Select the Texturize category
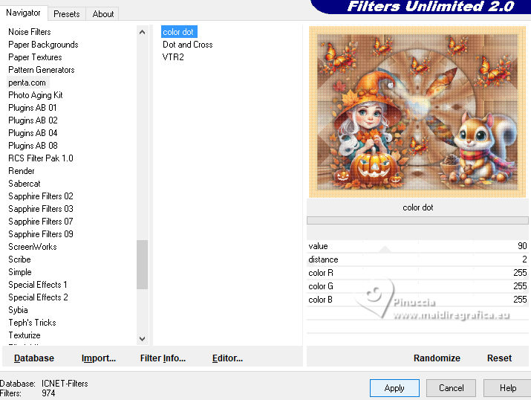 [x=25, y=335]
